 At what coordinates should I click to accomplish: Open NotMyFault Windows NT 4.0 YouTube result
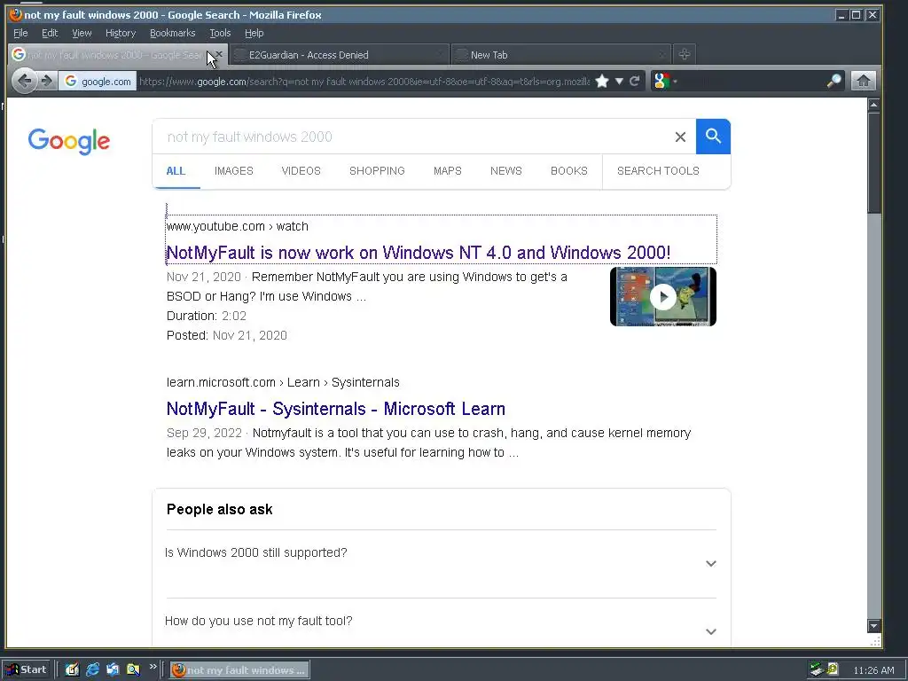pyautogui.click(x=419, y=253)
